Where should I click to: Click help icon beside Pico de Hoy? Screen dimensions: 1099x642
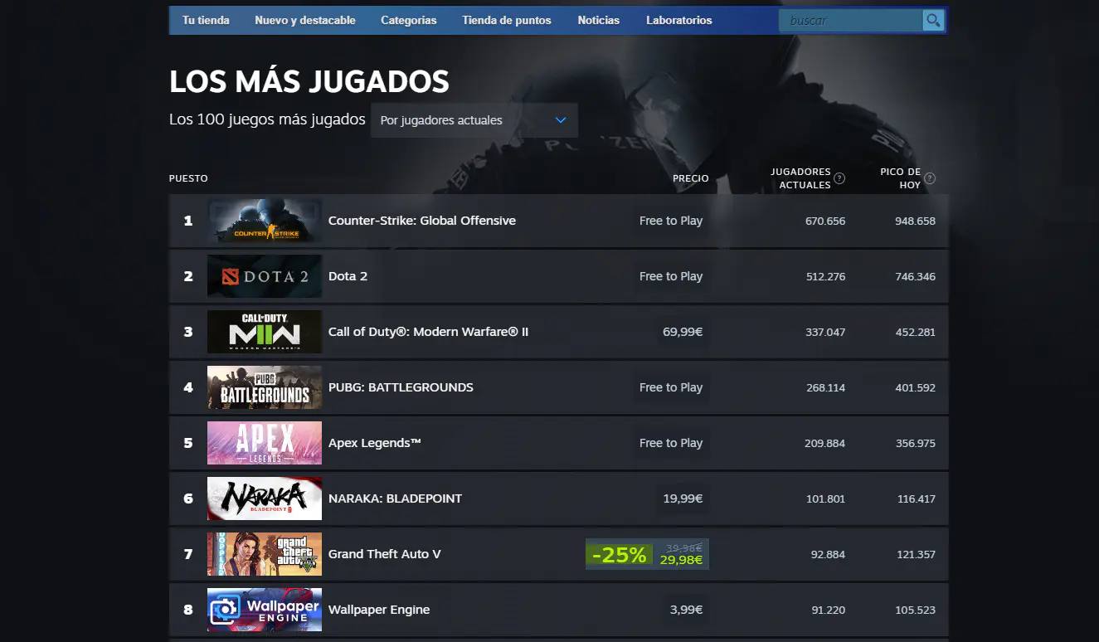coord(930,178)
